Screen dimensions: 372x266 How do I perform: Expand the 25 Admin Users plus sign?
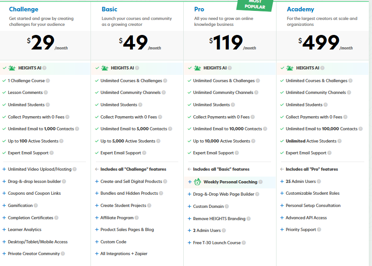tap(282, 182)
